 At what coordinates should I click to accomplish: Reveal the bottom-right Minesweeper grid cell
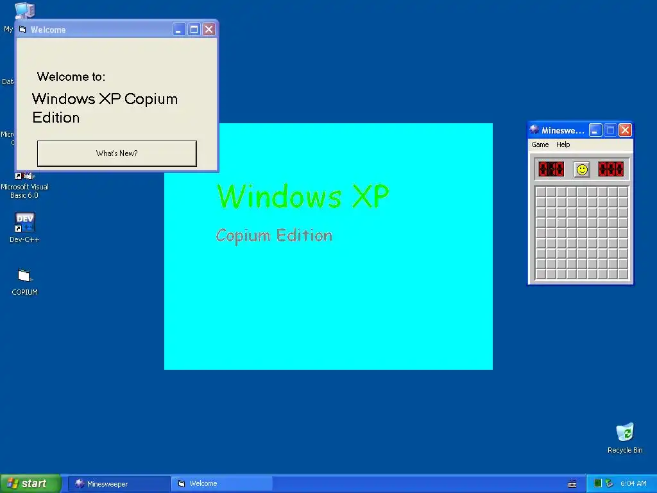click(623, 275)
